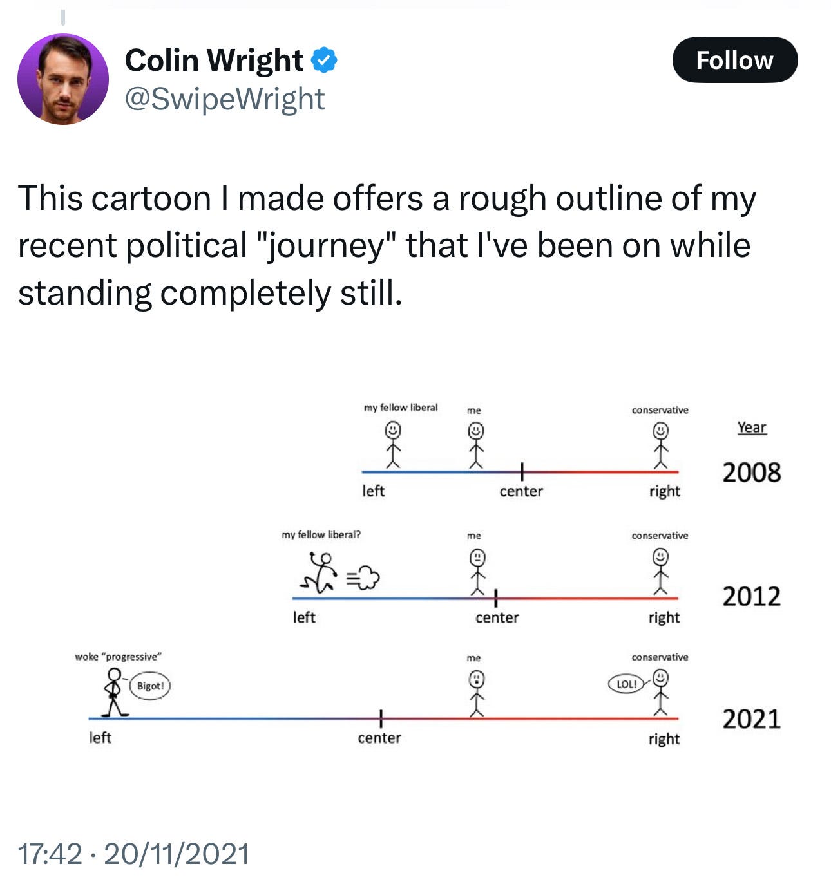Click the "LOL!" speech bubble
Viewport: 831px width, 891px height.
(x=626, y=684)
